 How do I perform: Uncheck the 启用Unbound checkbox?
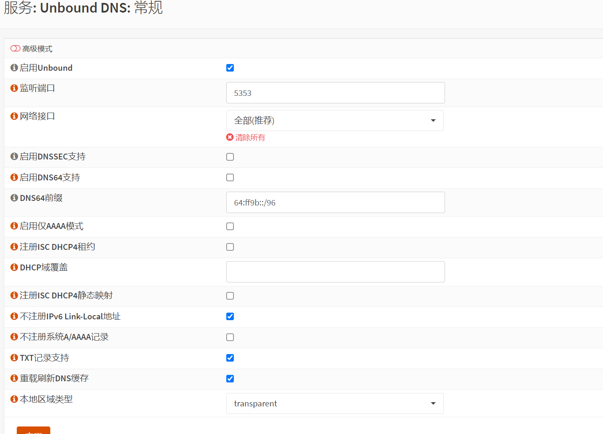230,68
